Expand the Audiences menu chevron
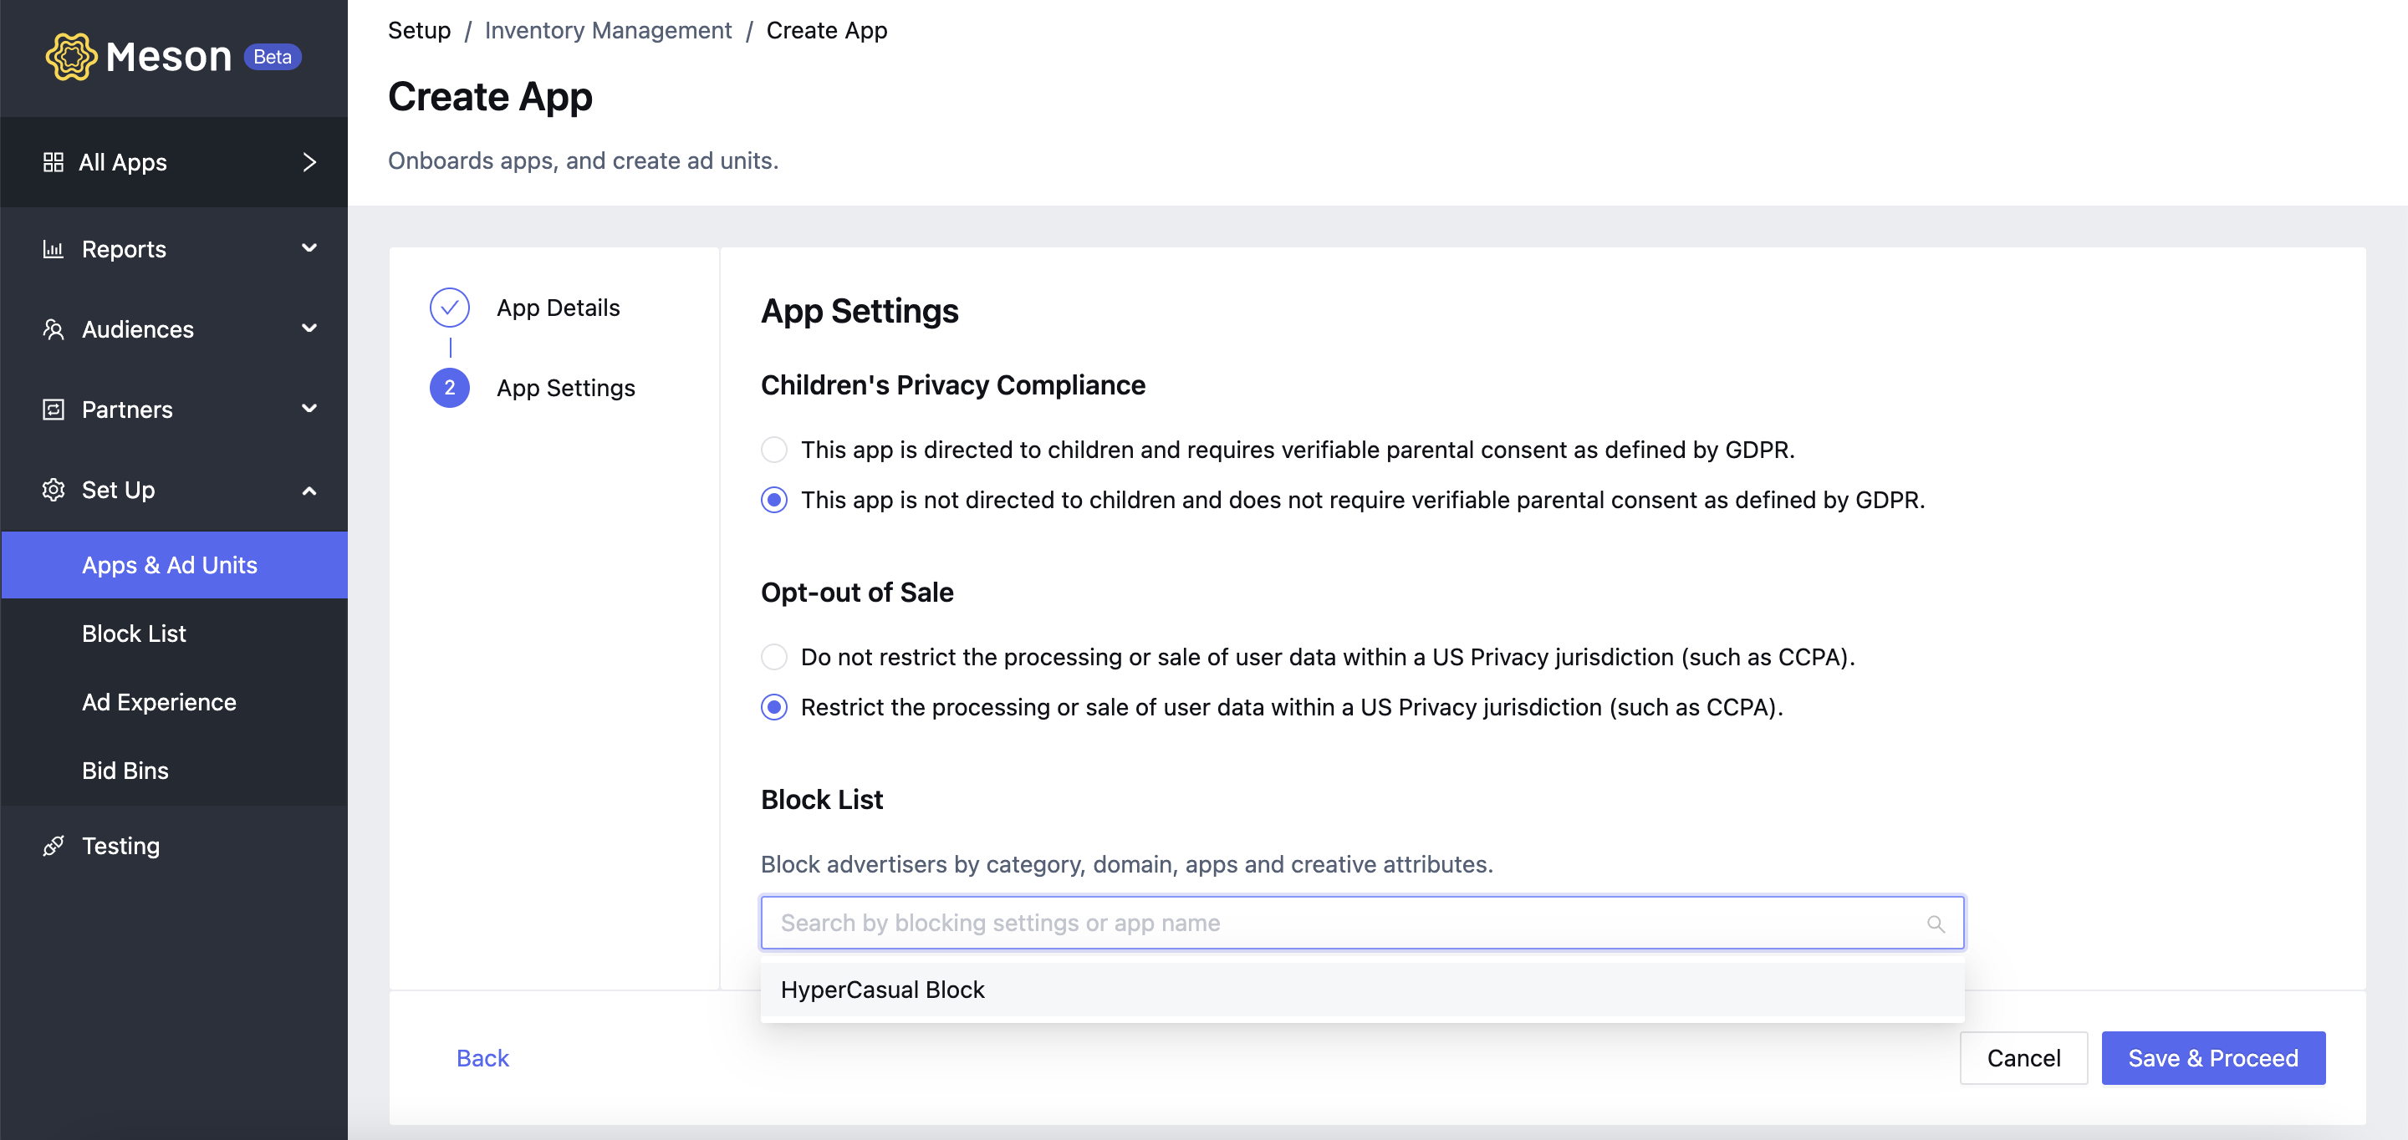The height and width of the screenshot is (1140, 2408). (309, 328)
